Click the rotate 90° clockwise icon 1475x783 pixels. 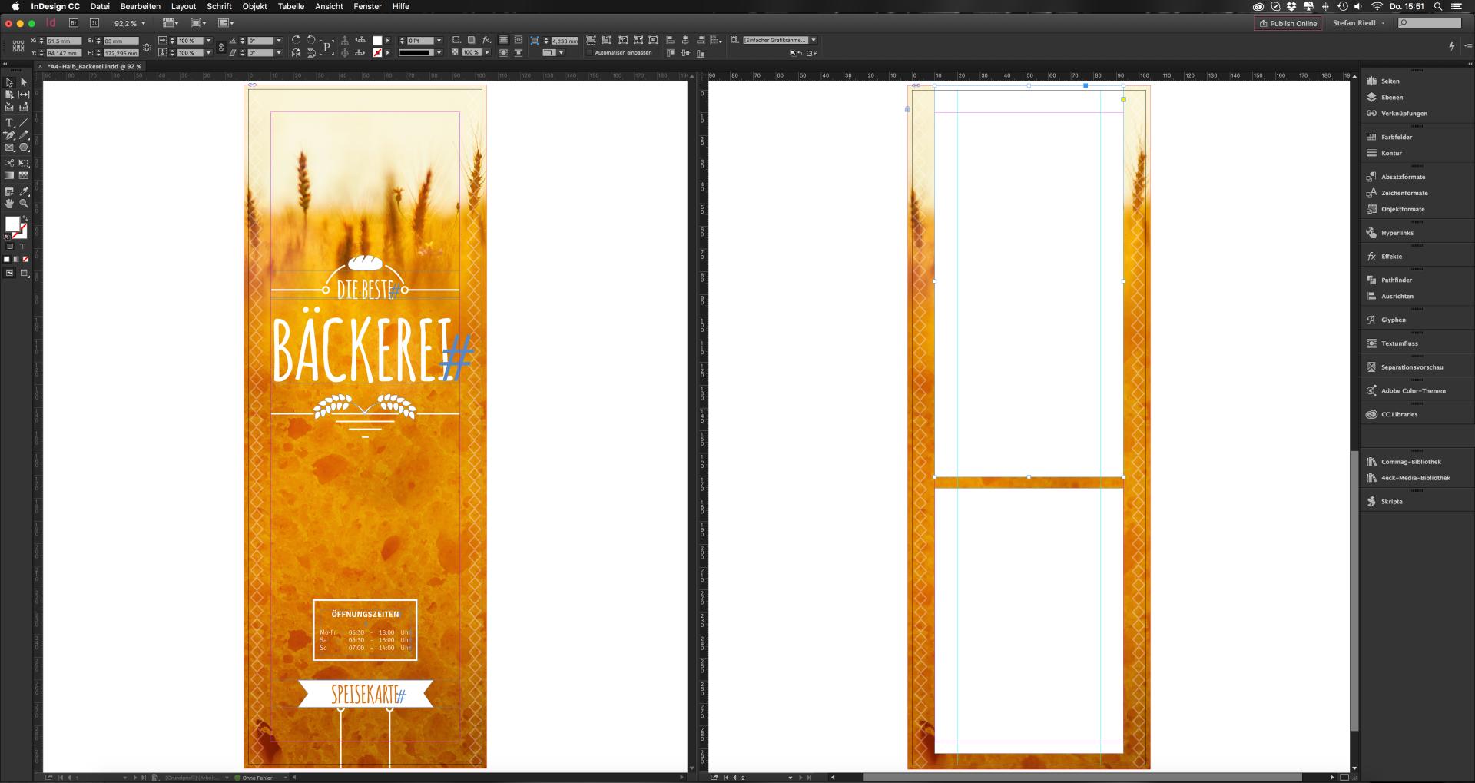(x=296, y=40)
